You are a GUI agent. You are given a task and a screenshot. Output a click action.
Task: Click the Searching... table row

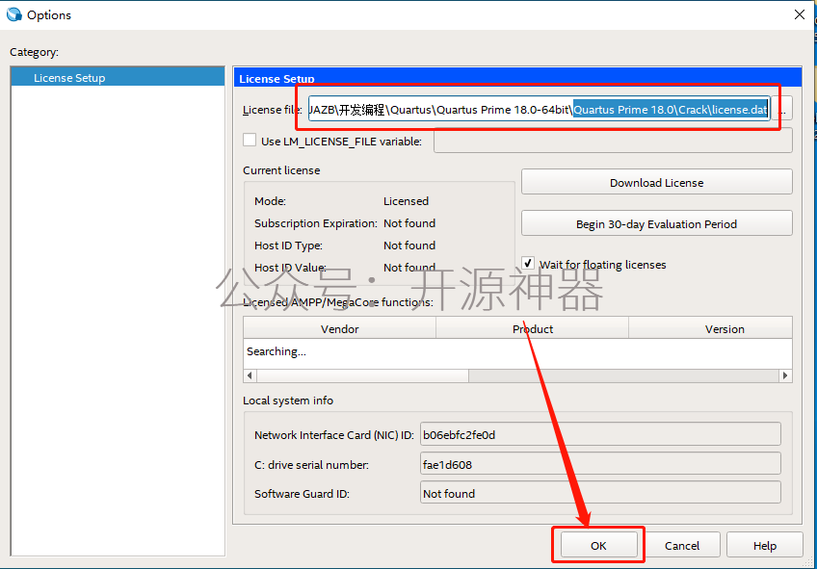(x=517, y=351)
